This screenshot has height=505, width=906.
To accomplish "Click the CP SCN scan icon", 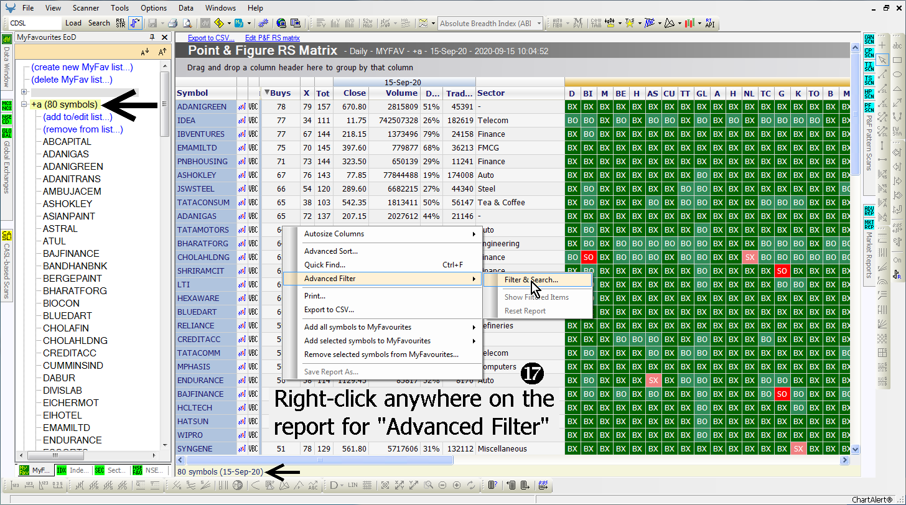I will click(869, 53).
